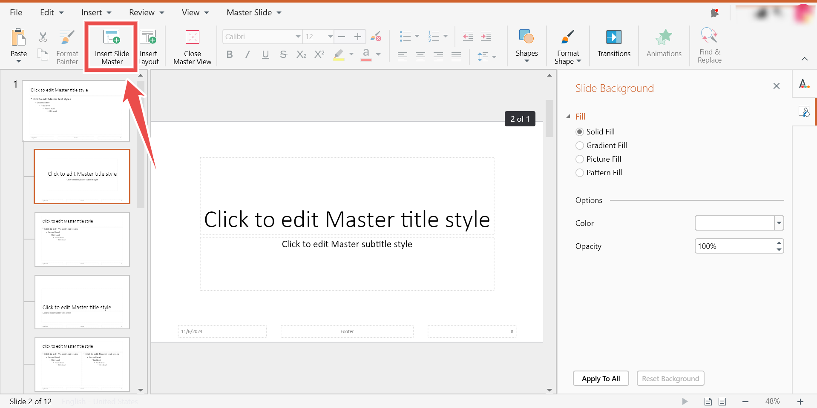817x408 pixels.
Task: Click Reset Background button
Action: [670, 379]
